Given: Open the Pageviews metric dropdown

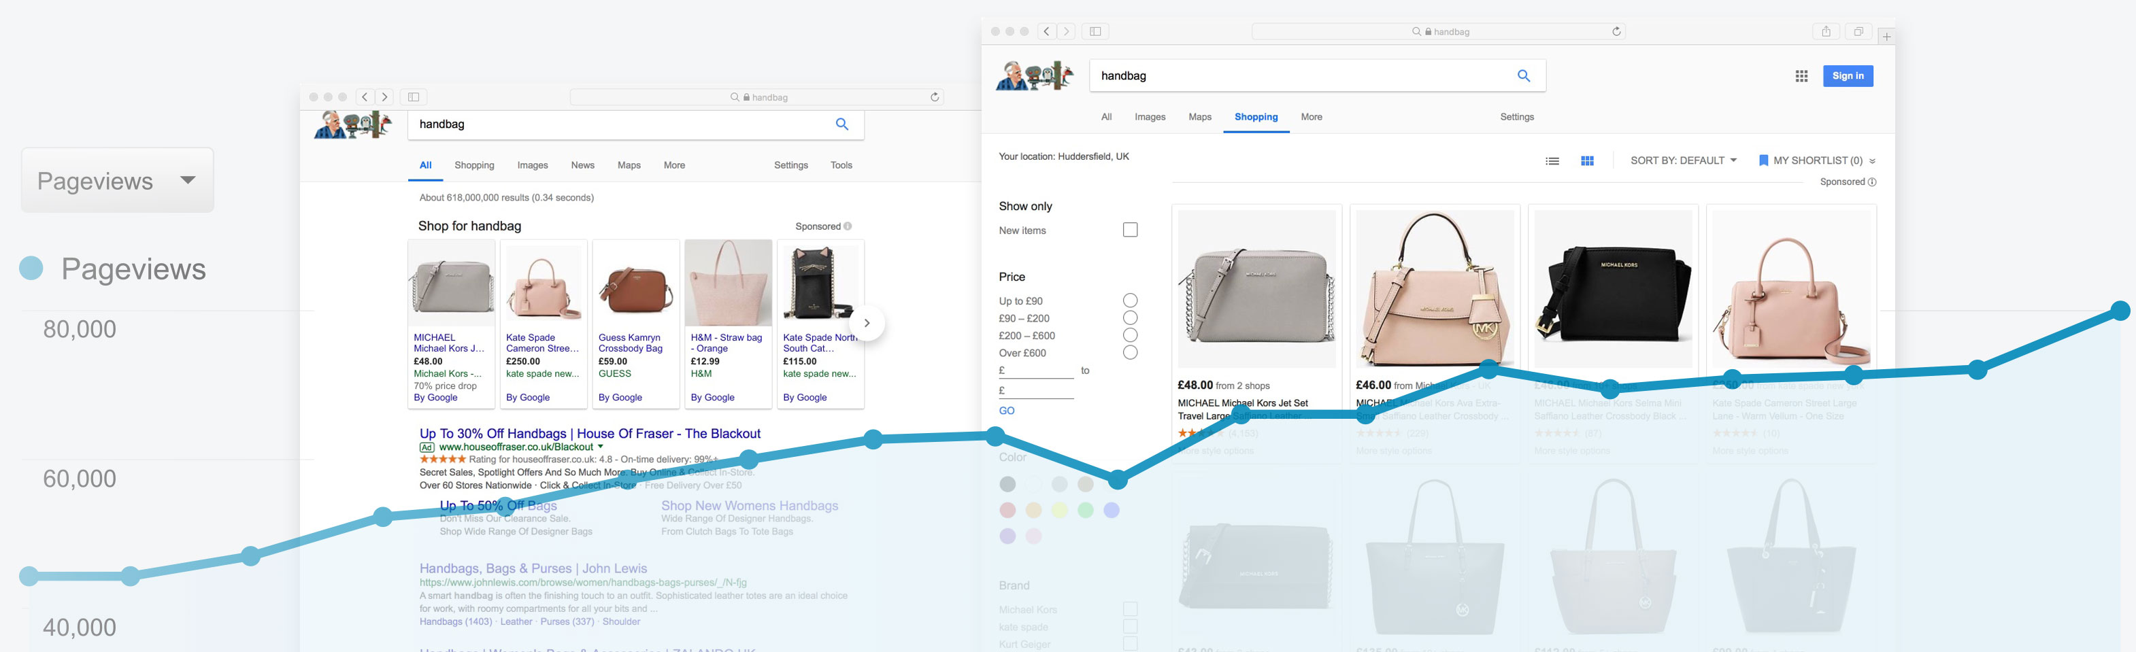Looking at the screenshot, I should pyautogui.click(x=117, y=181).
